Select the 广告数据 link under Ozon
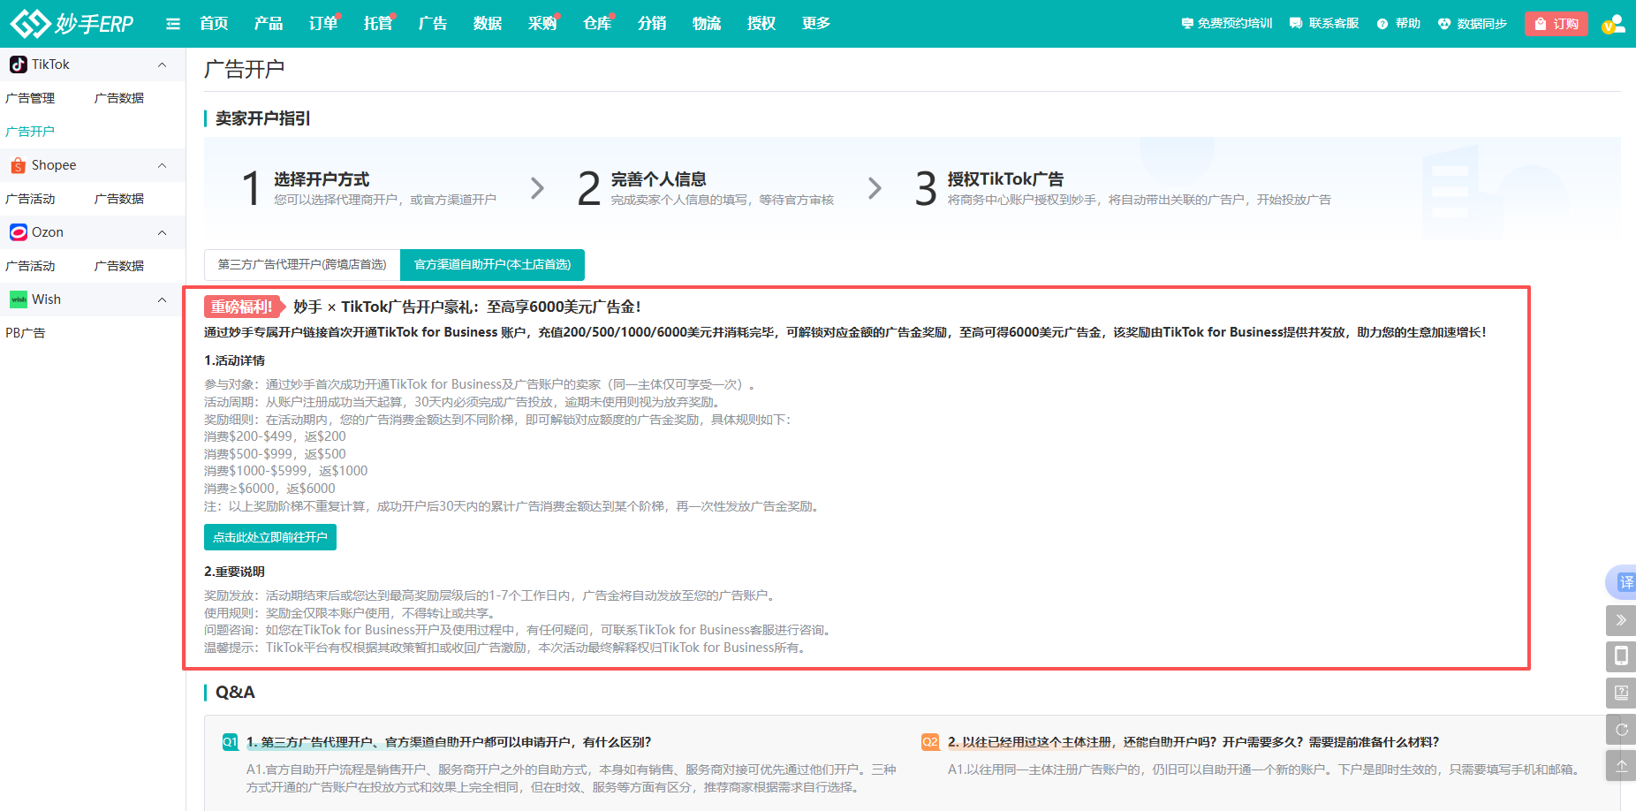 118,265
